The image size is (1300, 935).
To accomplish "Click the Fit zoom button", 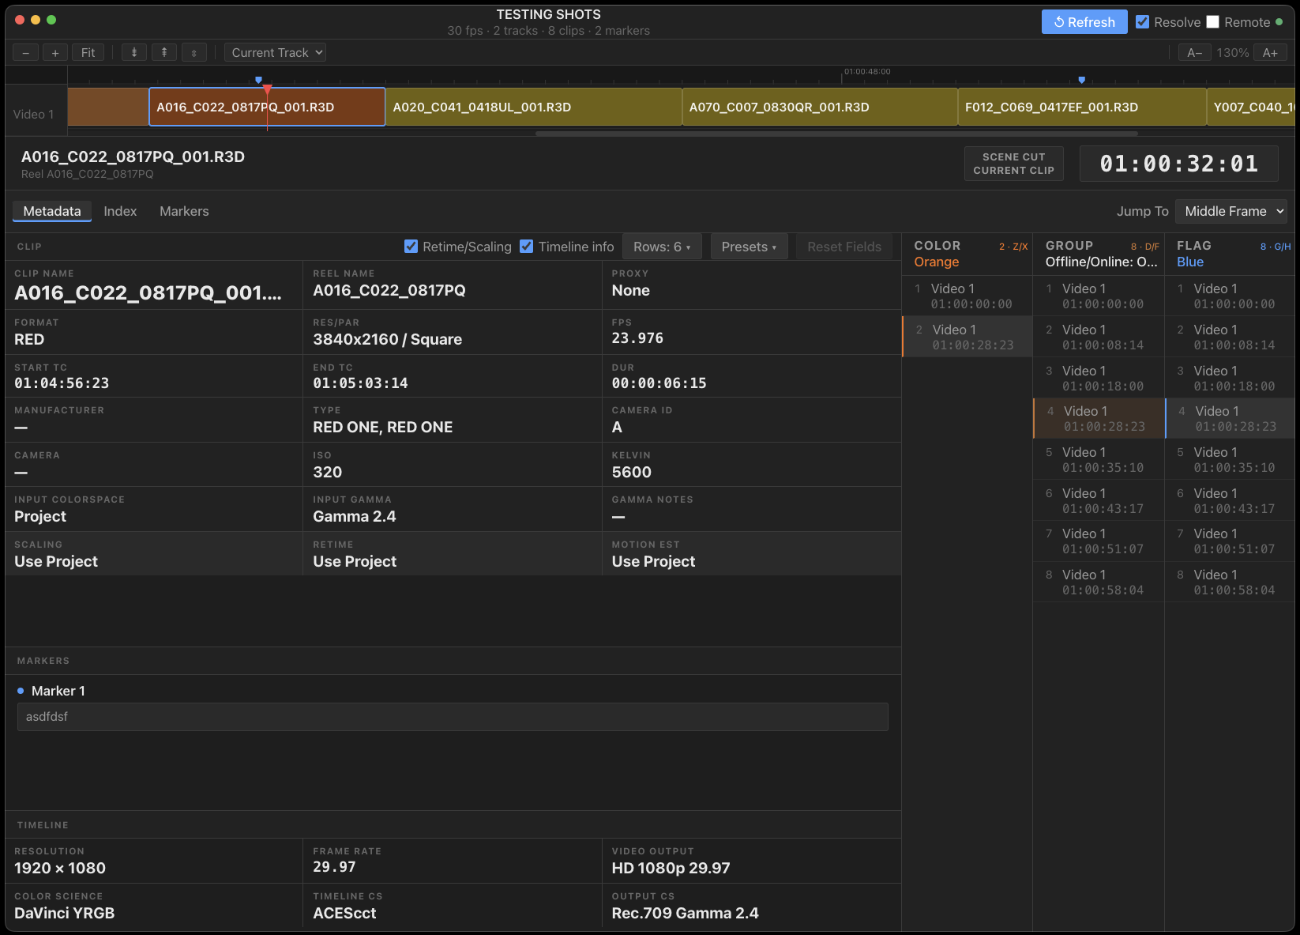I will [x=88, y=53].
